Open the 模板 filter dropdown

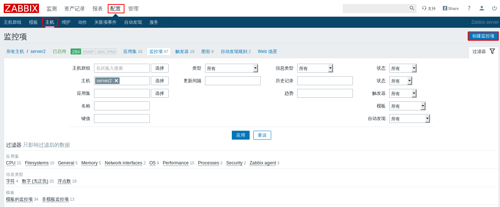pos(407,106)
